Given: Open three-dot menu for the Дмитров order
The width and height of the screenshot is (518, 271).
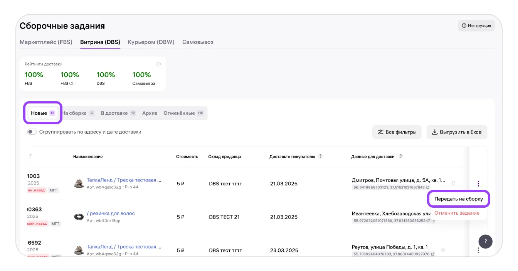Looking at the screenshot, I should (x=478, y=183).
